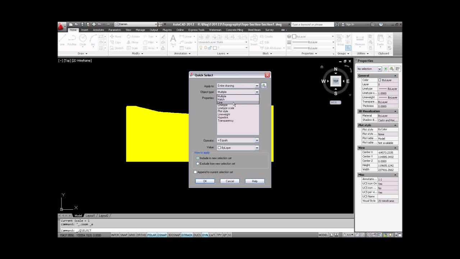The width and height of the screenshot is (460, 259).
Task: Expand the Modify panel flyout
Action: click(x=137, y=54)
